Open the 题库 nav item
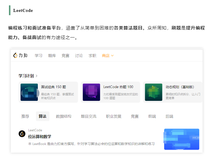The width and height of the screenshot is (216, 164). pyautogui.click(x=52, y=56)
